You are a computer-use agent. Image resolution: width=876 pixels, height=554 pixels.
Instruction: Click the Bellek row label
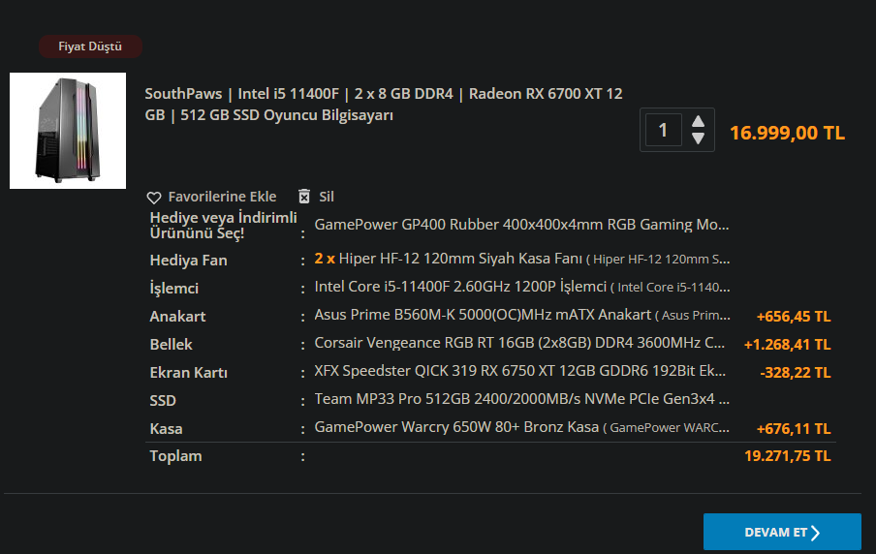(171, 345)
